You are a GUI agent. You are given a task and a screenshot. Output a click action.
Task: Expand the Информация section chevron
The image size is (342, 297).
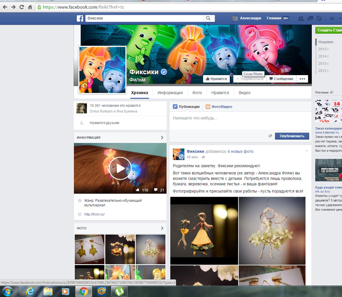(x=162, y=138)
